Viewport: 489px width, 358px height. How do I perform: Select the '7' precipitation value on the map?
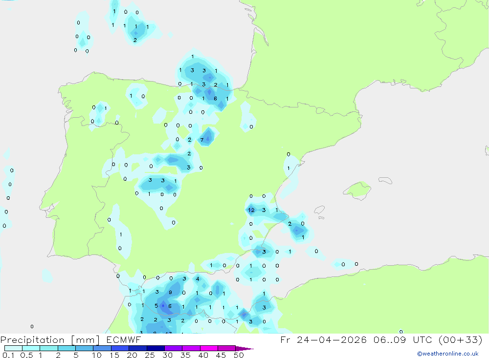click(x=202, y=140)
